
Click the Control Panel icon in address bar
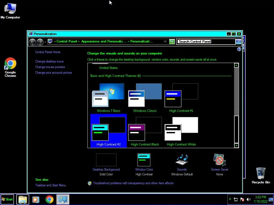pos(50,41)
